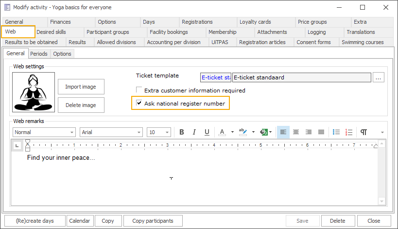Align remarks text to the right
Viewport: 398px width, 229px height.
(x=309, y=132)
